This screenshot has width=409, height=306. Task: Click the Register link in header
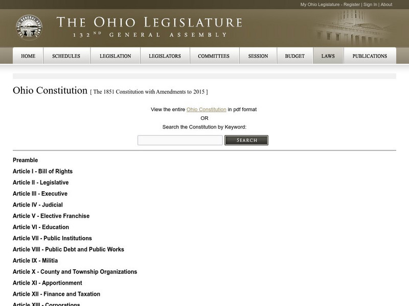tap(352, 5)
